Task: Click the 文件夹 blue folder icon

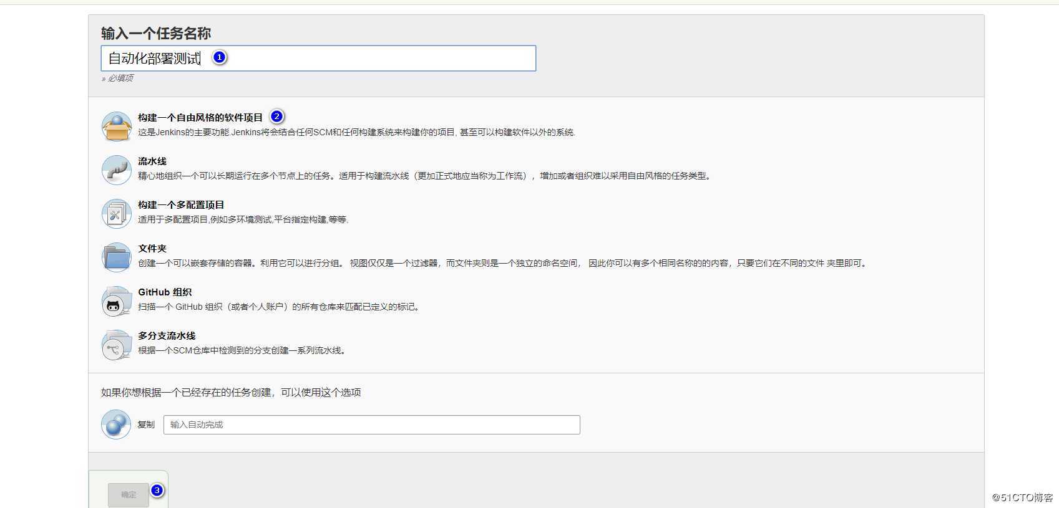Action: pos(117,257)
